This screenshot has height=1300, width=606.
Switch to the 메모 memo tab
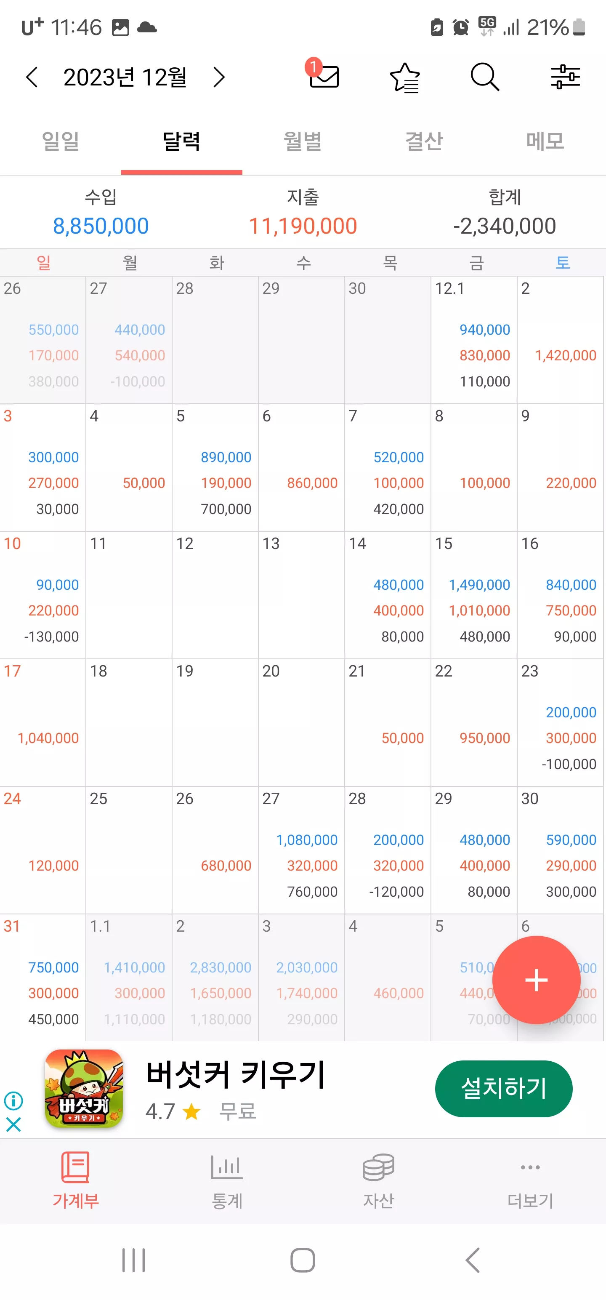(x=545, y=141)
